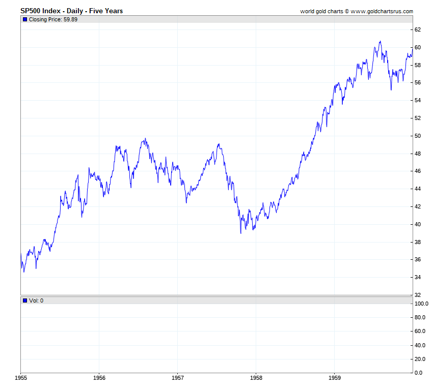
Task: Click the 36 price axis label
Action: [418, 259]
